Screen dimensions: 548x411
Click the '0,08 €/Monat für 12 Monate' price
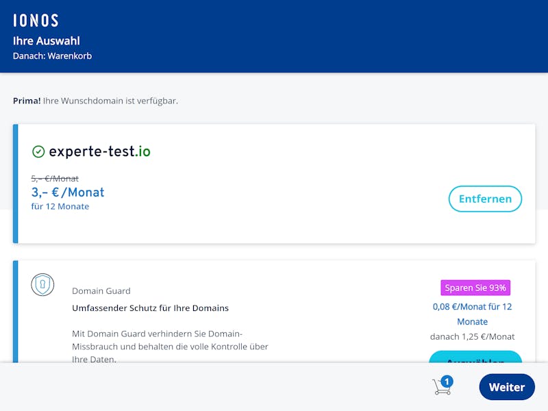click(x=472, y=314)
